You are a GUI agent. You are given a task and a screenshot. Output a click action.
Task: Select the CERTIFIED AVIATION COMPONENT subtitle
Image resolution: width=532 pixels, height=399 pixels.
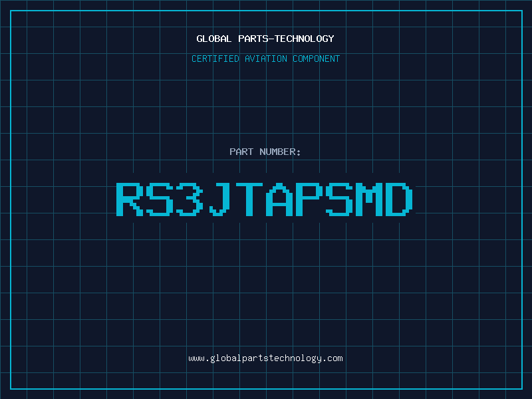pyautogui.click(x=265, y=59)
